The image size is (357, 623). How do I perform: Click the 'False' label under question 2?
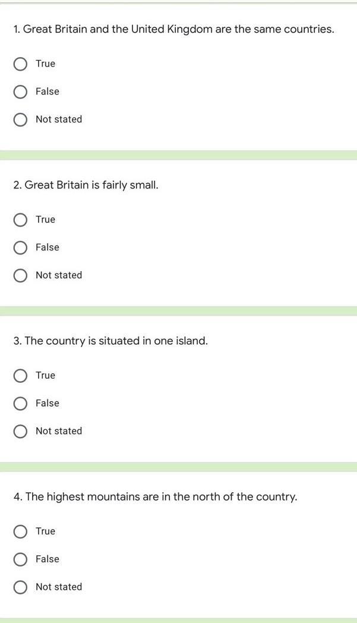click(x=48, y=247)
